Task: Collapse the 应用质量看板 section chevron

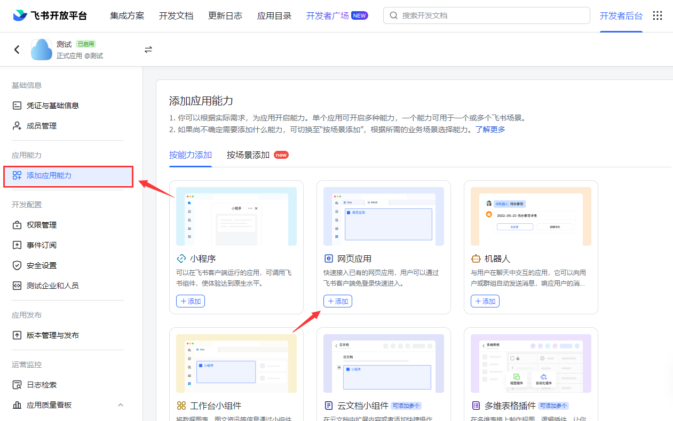Action: coord(121,405)
